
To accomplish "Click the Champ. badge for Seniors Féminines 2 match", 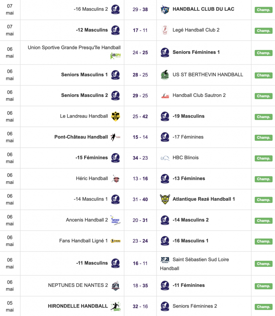I will click(264, 307).
